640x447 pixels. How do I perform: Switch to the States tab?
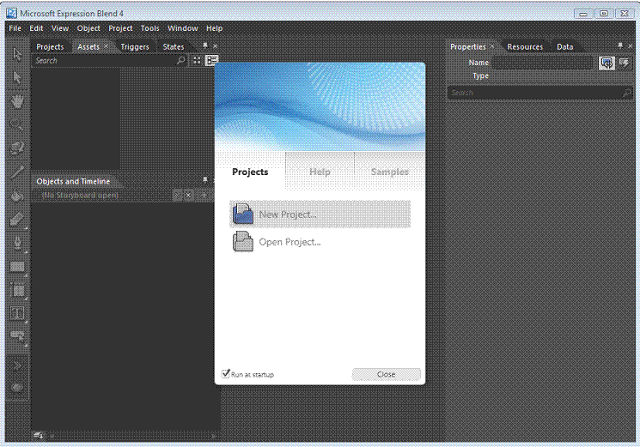[x=174, y=46]
